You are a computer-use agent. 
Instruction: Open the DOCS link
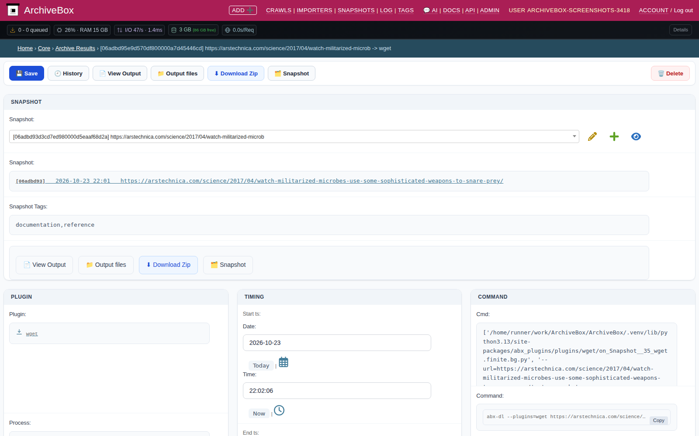[452, 10]
